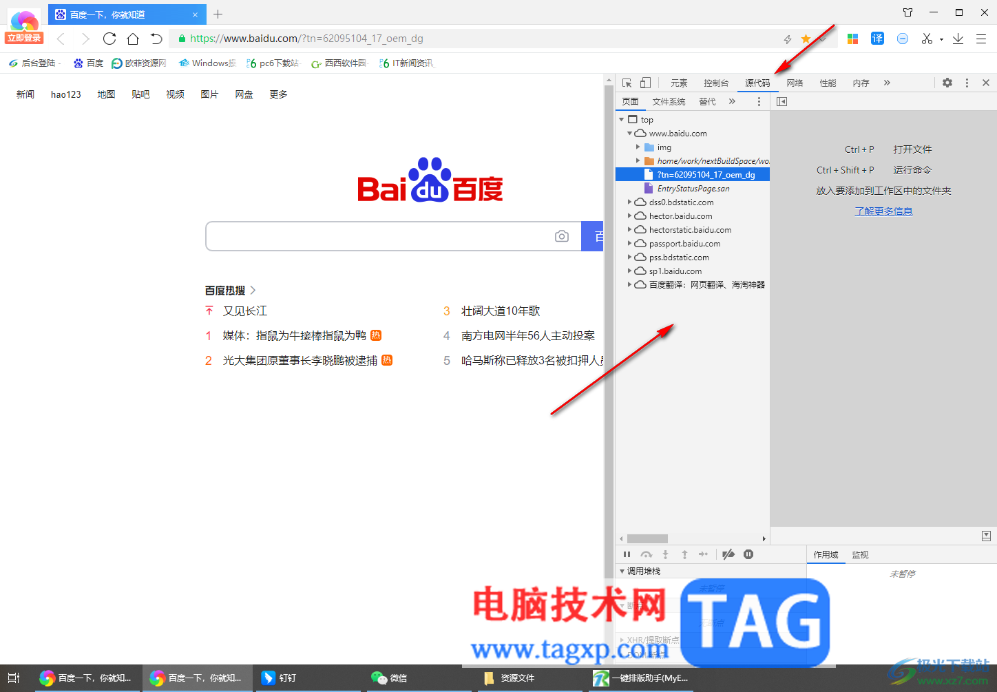Expand the 百度翻译 extension node
The image size is (997, 692).
click(629, 284)
